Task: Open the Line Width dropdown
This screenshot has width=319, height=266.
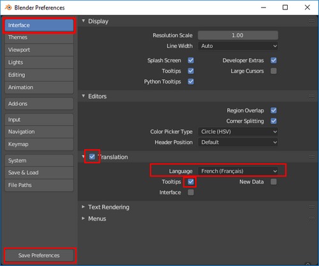Action: click(x=238, y=46)
